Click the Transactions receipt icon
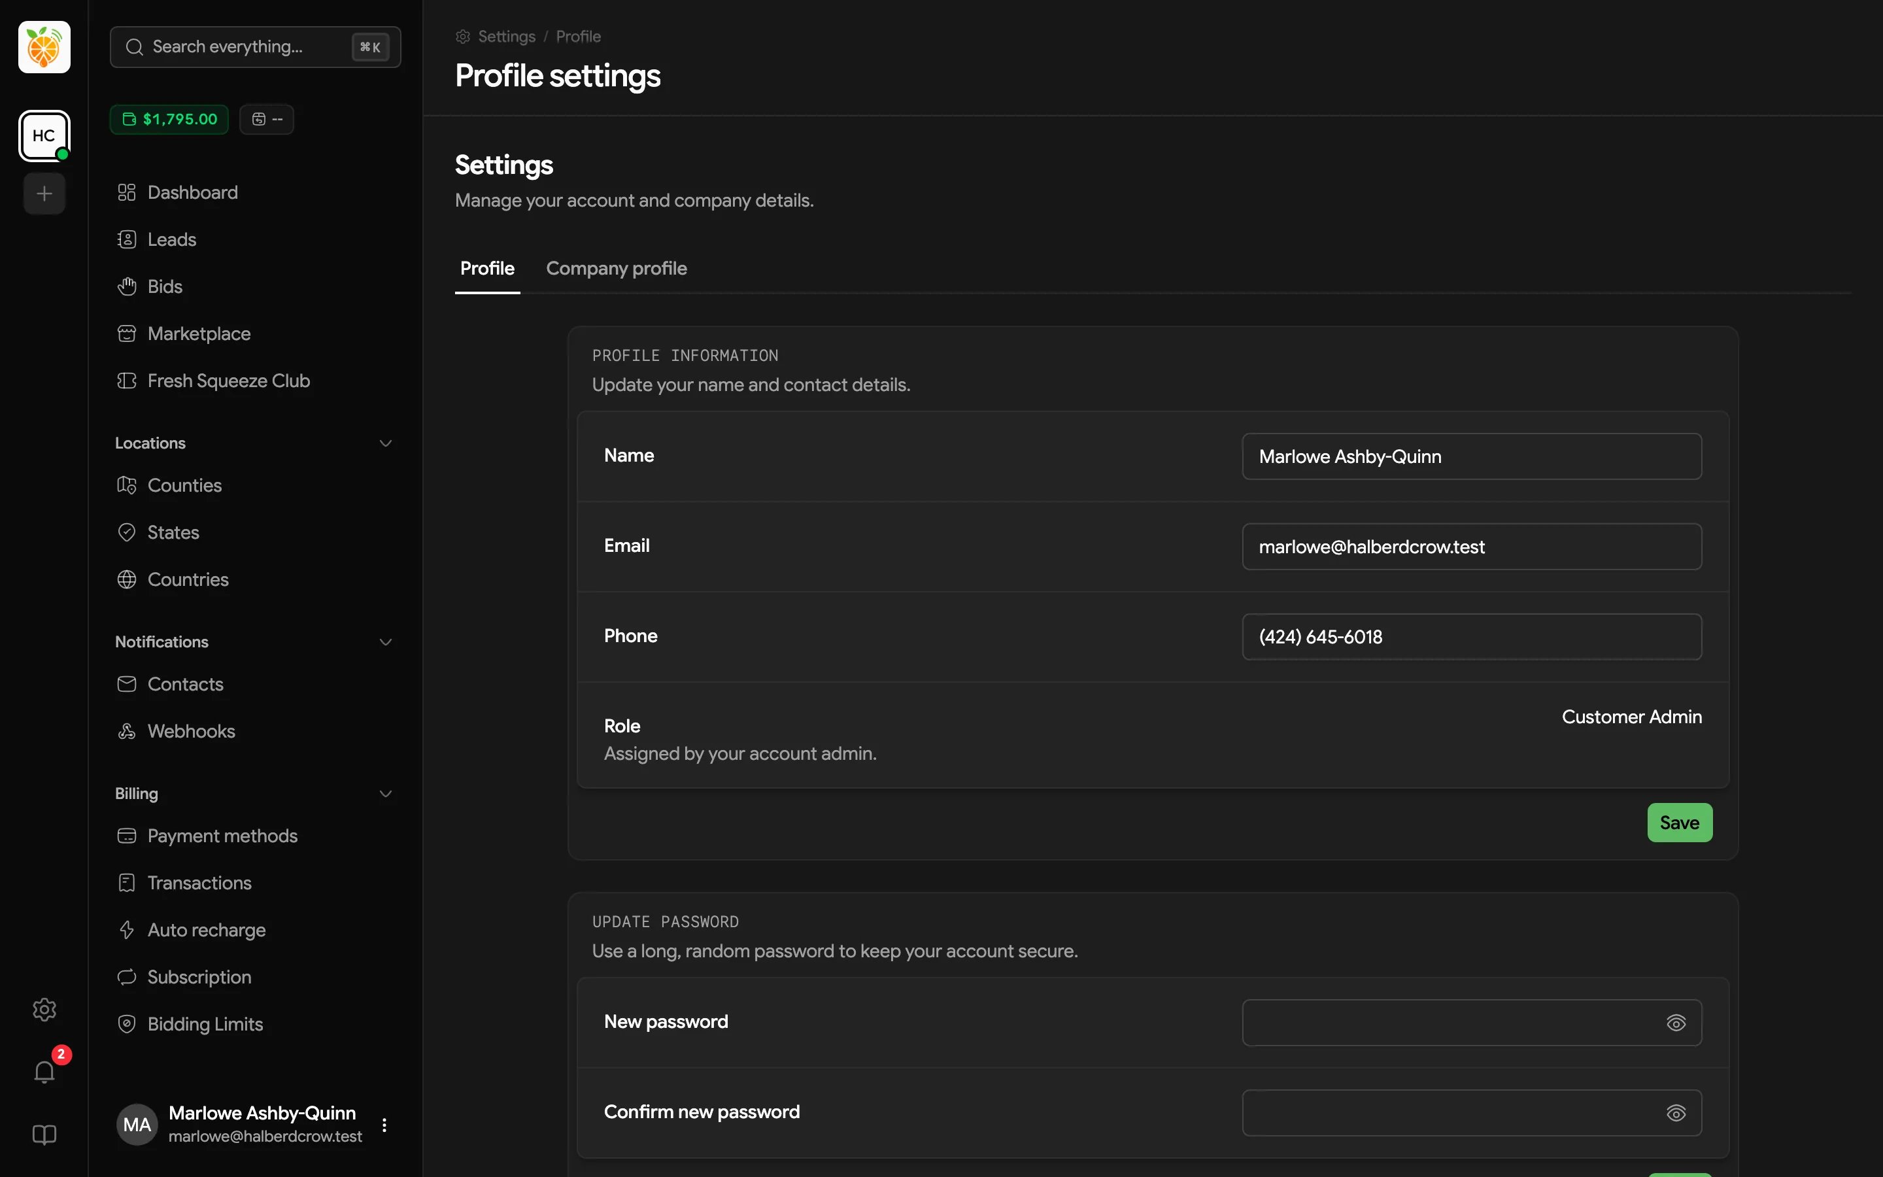This screenshot has height=1177, width=1883. click(x=127, y=883)
